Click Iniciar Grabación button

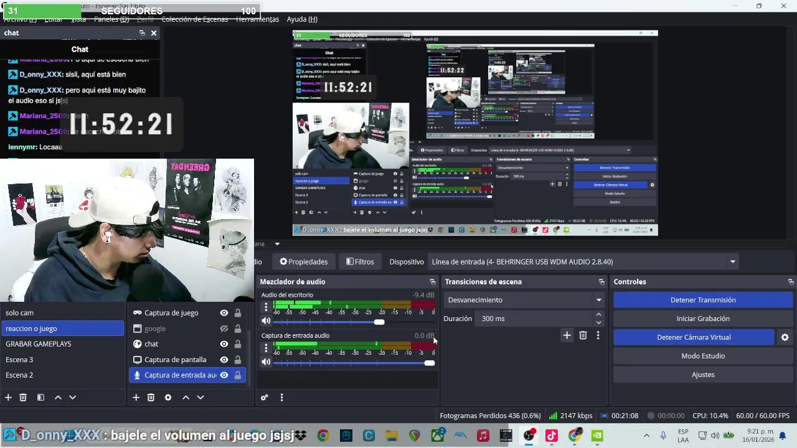703,319
